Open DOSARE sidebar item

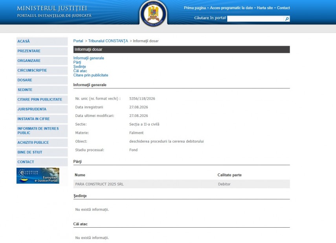42,80
